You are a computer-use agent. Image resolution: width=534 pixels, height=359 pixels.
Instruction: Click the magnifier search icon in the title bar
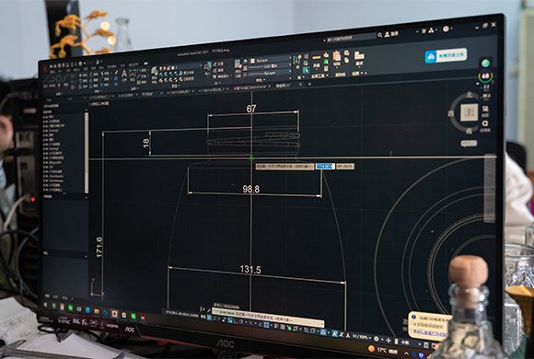[380, 35]
